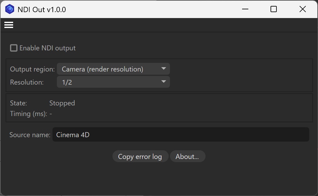Click the Resolution: label
Viewport: 318px width, 196px height.
coord(27,82)
